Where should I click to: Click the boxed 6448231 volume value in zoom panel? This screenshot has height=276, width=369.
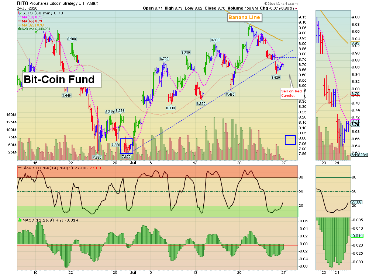359,155
